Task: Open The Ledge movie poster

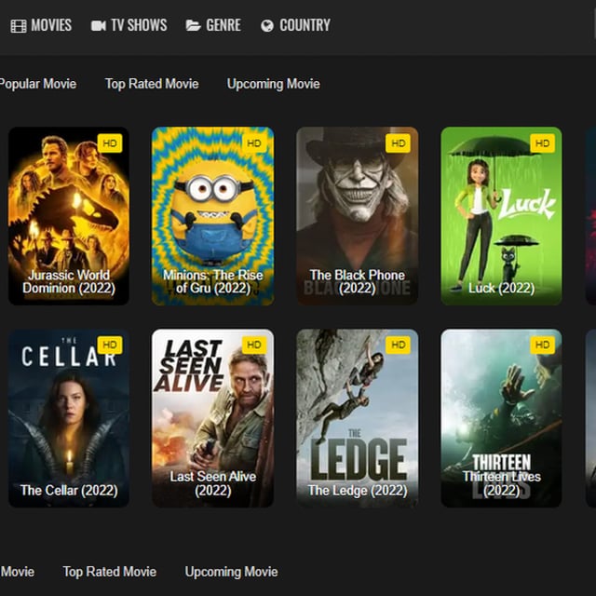Action: pos(358,418)
